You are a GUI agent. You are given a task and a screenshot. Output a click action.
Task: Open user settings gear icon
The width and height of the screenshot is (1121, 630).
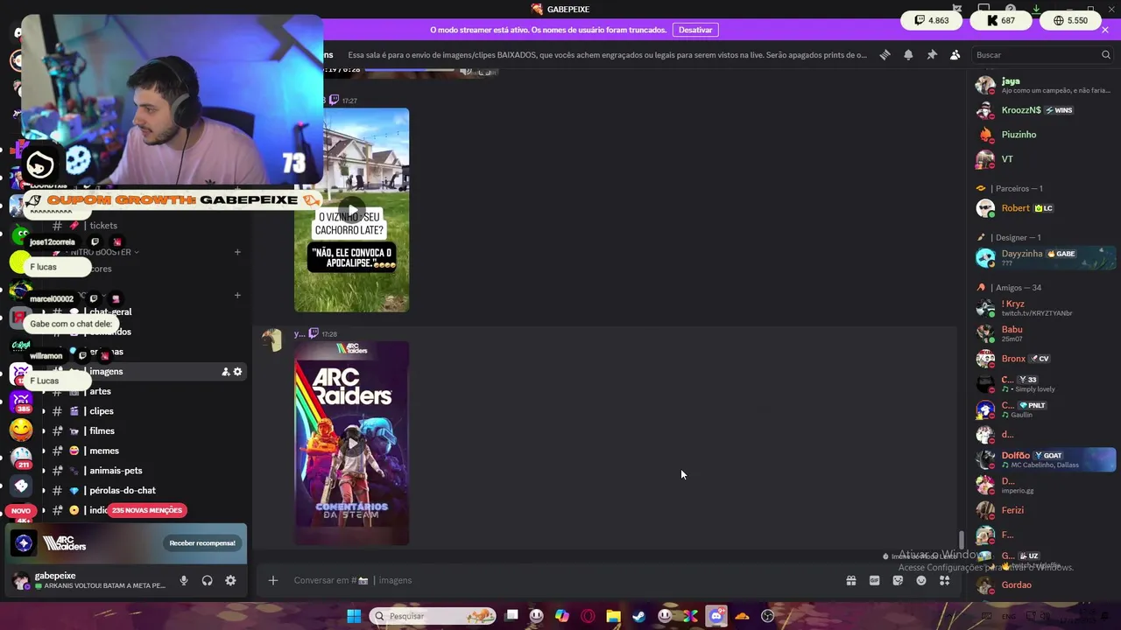(230, 580)
